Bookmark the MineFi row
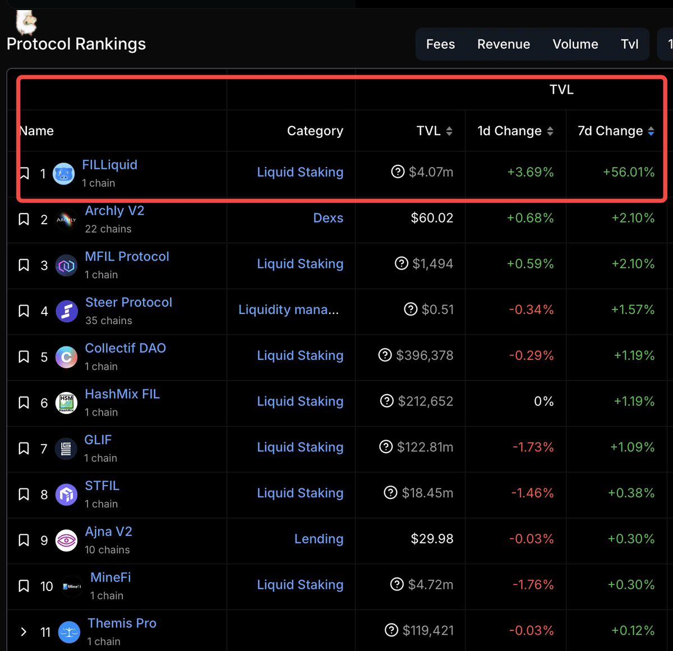Viewport: 673px width, 651px height. click(24, 586)
